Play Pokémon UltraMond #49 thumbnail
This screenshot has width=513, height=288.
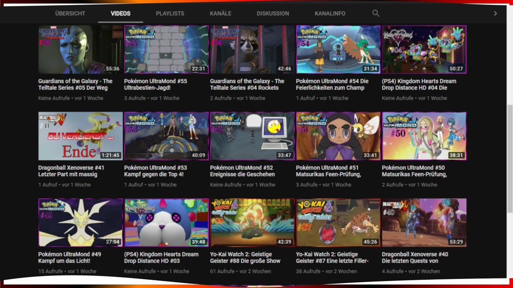click(80, 223)
